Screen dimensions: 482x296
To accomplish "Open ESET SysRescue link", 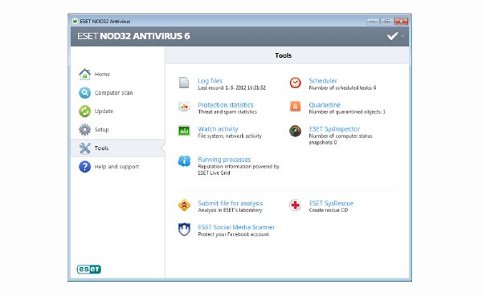I will point(331,203).
